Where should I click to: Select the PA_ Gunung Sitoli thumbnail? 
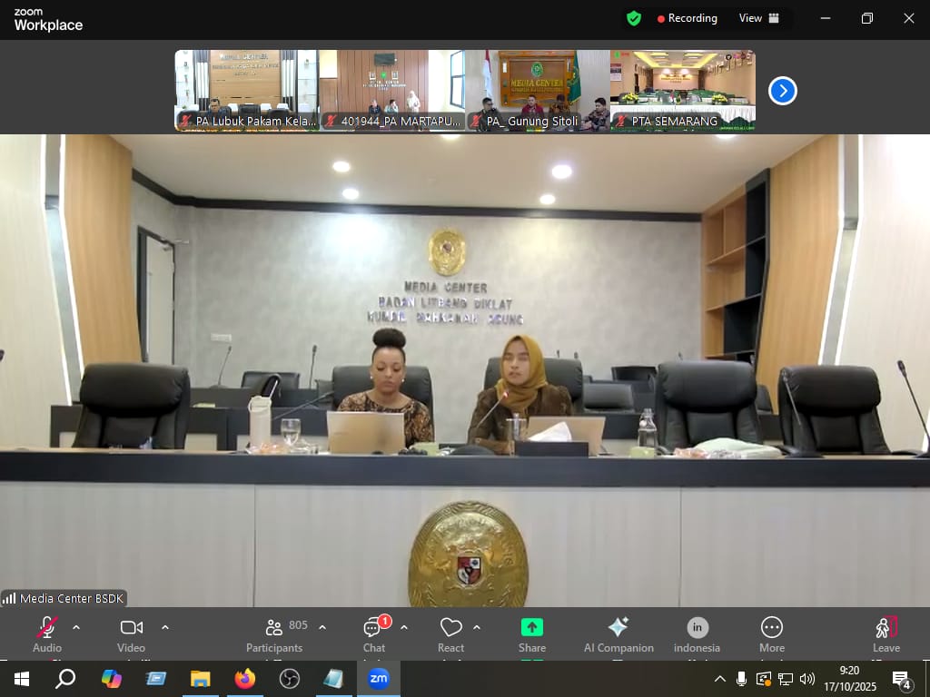point(538,91)
